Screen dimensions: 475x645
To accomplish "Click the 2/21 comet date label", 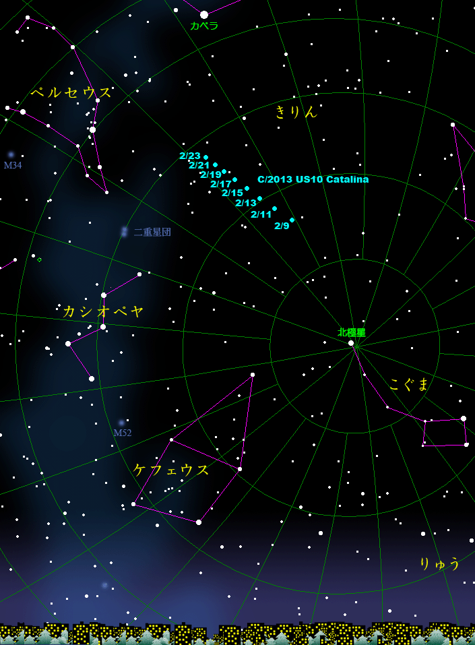I will click(x=199, y=165).
